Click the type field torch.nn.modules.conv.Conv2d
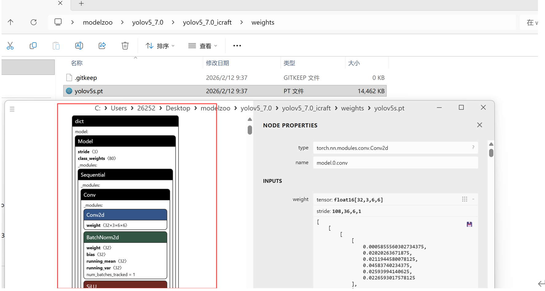The width and height of the screenshot is (545, 291). click(395, 148)
